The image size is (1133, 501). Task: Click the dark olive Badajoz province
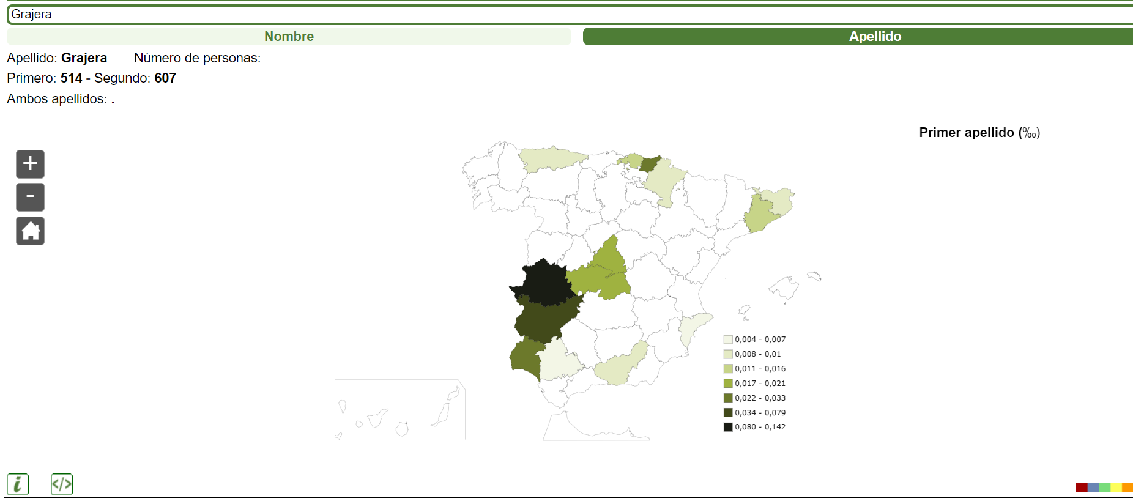click(x=541, y=319)
